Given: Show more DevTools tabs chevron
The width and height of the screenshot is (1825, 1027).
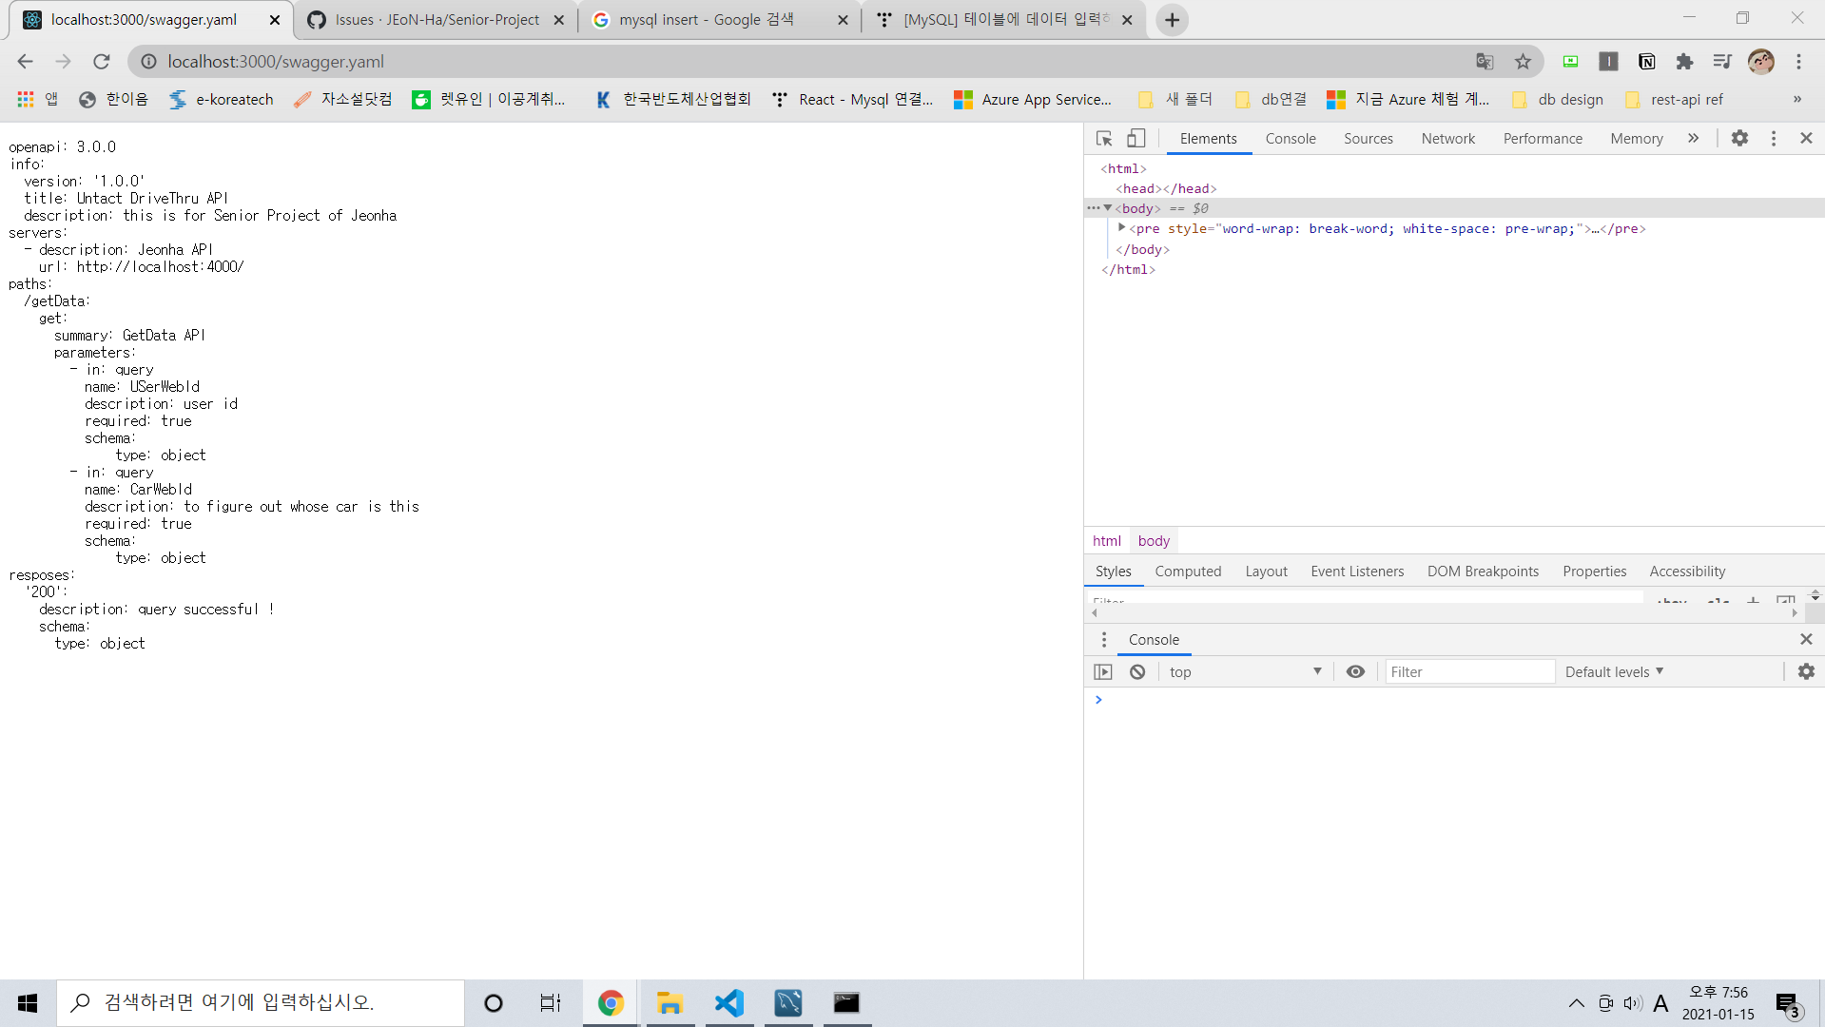Looking at the screenshot, I should [x=1693, y=139].
